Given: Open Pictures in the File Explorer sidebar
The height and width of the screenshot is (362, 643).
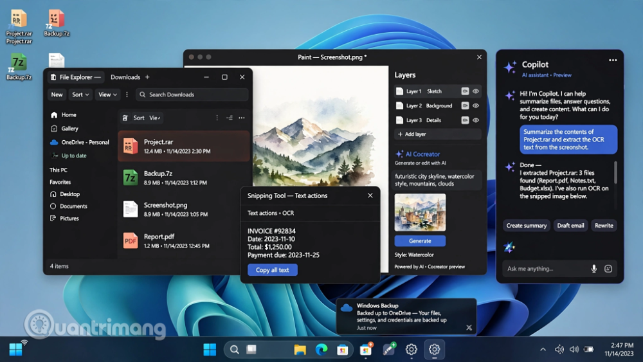Looking at the screenshot, I should click(x=64, y=219).
